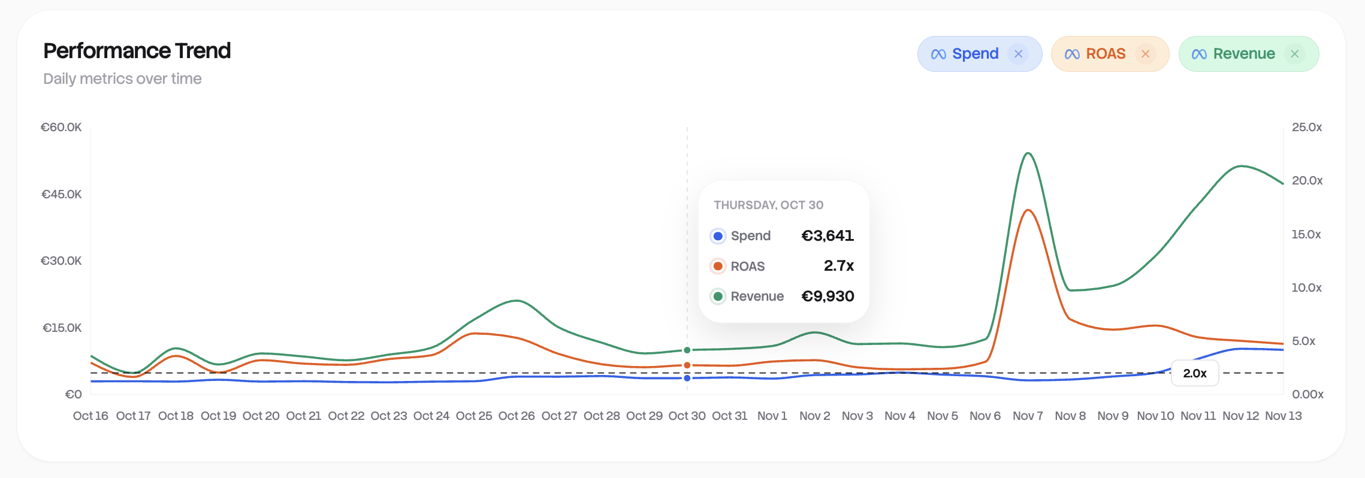Image resolution: width=1365 pixels, height=478 pixels.
Task: Click the Nov 4 axis label
Action: point(900,416)
